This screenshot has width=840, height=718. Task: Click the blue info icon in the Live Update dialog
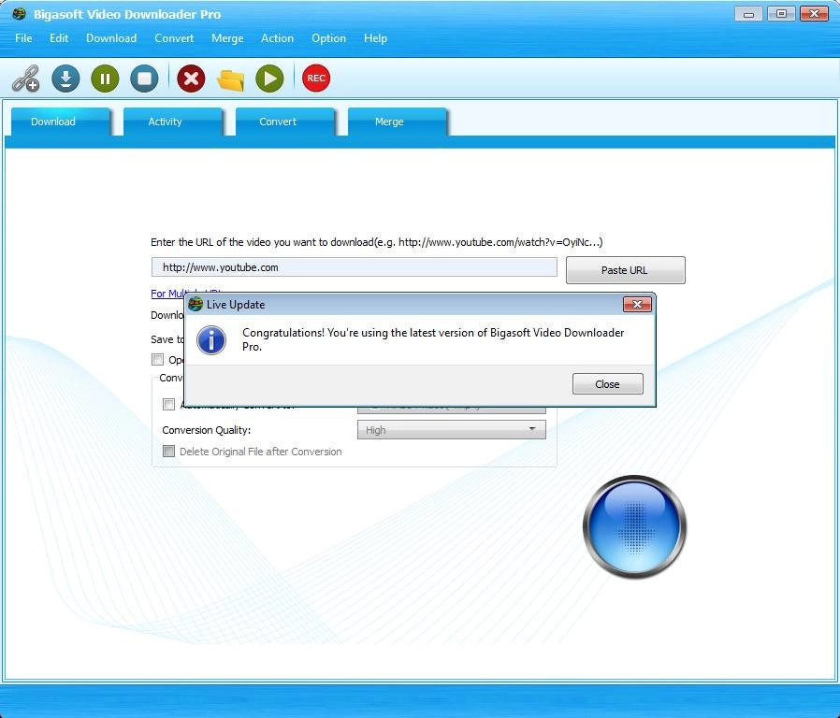point(211,340)
